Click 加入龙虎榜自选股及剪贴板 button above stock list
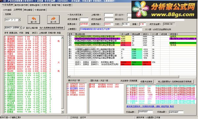 [51, 28]
